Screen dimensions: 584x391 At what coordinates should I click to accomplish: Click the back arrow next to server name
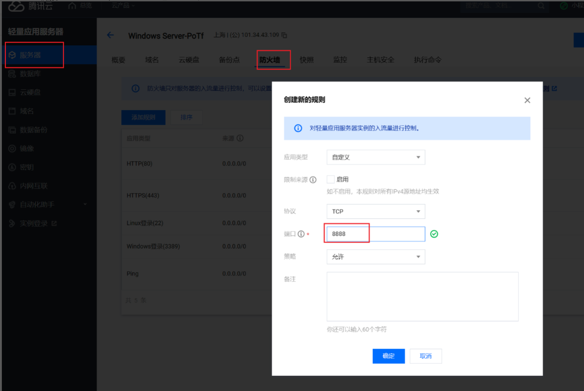pos(111,35)
